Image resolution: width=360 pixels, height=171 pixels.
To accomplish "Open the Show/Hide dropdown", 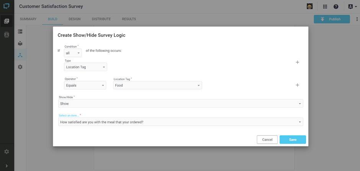I will coord(181,103).
